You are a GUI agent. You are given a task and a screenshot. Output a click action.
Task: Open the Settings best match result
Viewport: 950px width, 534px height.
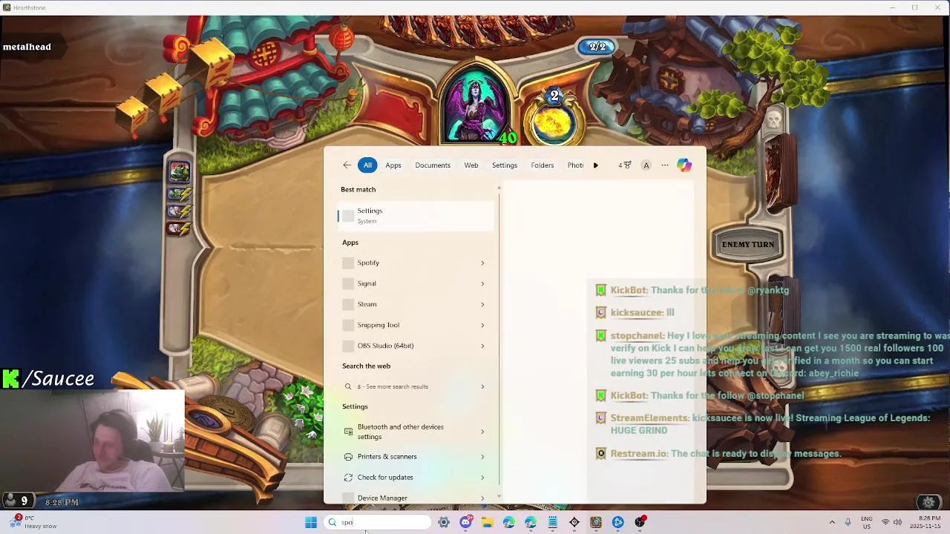(x=416, y=215)
